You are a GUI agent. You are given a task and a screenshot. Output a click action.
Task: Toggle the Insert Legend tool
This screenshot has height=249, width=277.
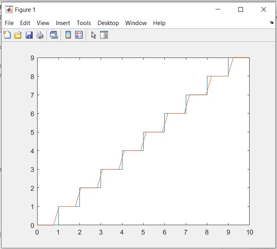79,35
